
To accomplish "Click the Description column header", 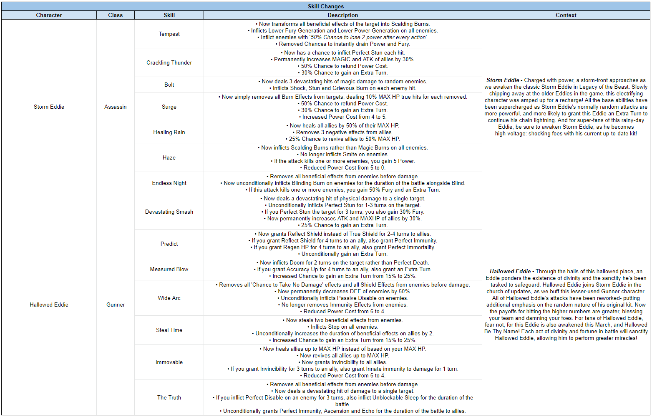I will tap(342, 15).
